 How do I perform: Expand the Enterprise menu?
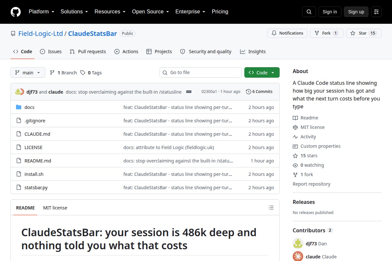190,12
